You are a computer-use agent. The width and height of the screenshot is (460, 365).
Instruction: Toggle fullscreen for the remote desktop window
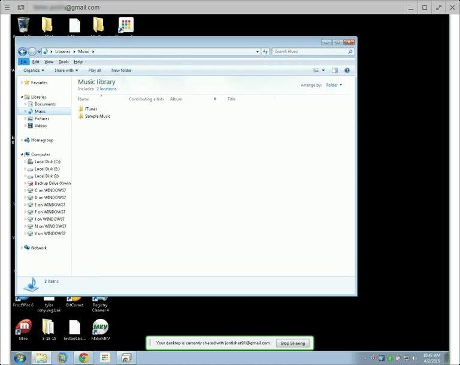pos(438,8)
